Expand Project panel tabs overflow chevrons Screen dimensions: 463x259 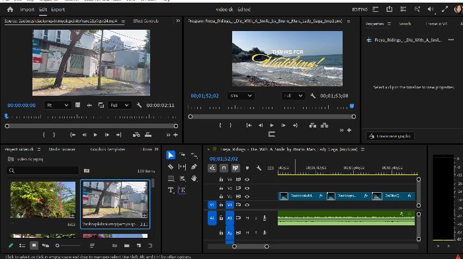[157, 149]
